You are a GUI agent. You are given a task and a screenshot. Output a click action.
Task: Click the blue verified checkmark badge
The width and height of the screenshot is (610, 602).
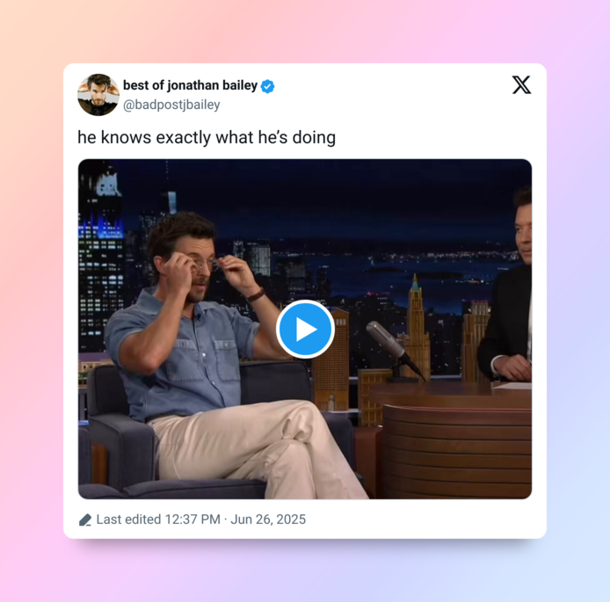tap(268, 86)
